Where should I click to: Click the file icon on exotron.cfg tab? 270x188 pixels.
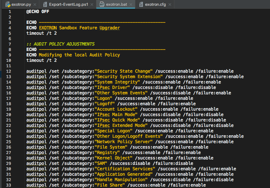pyautogui.click(x=141, y=4)
